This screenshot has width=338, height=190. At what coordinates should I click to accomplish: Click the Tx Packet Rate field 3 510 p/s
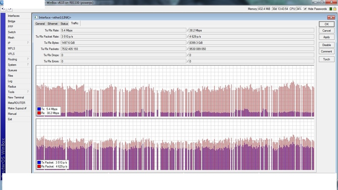(x=123, y=37)
